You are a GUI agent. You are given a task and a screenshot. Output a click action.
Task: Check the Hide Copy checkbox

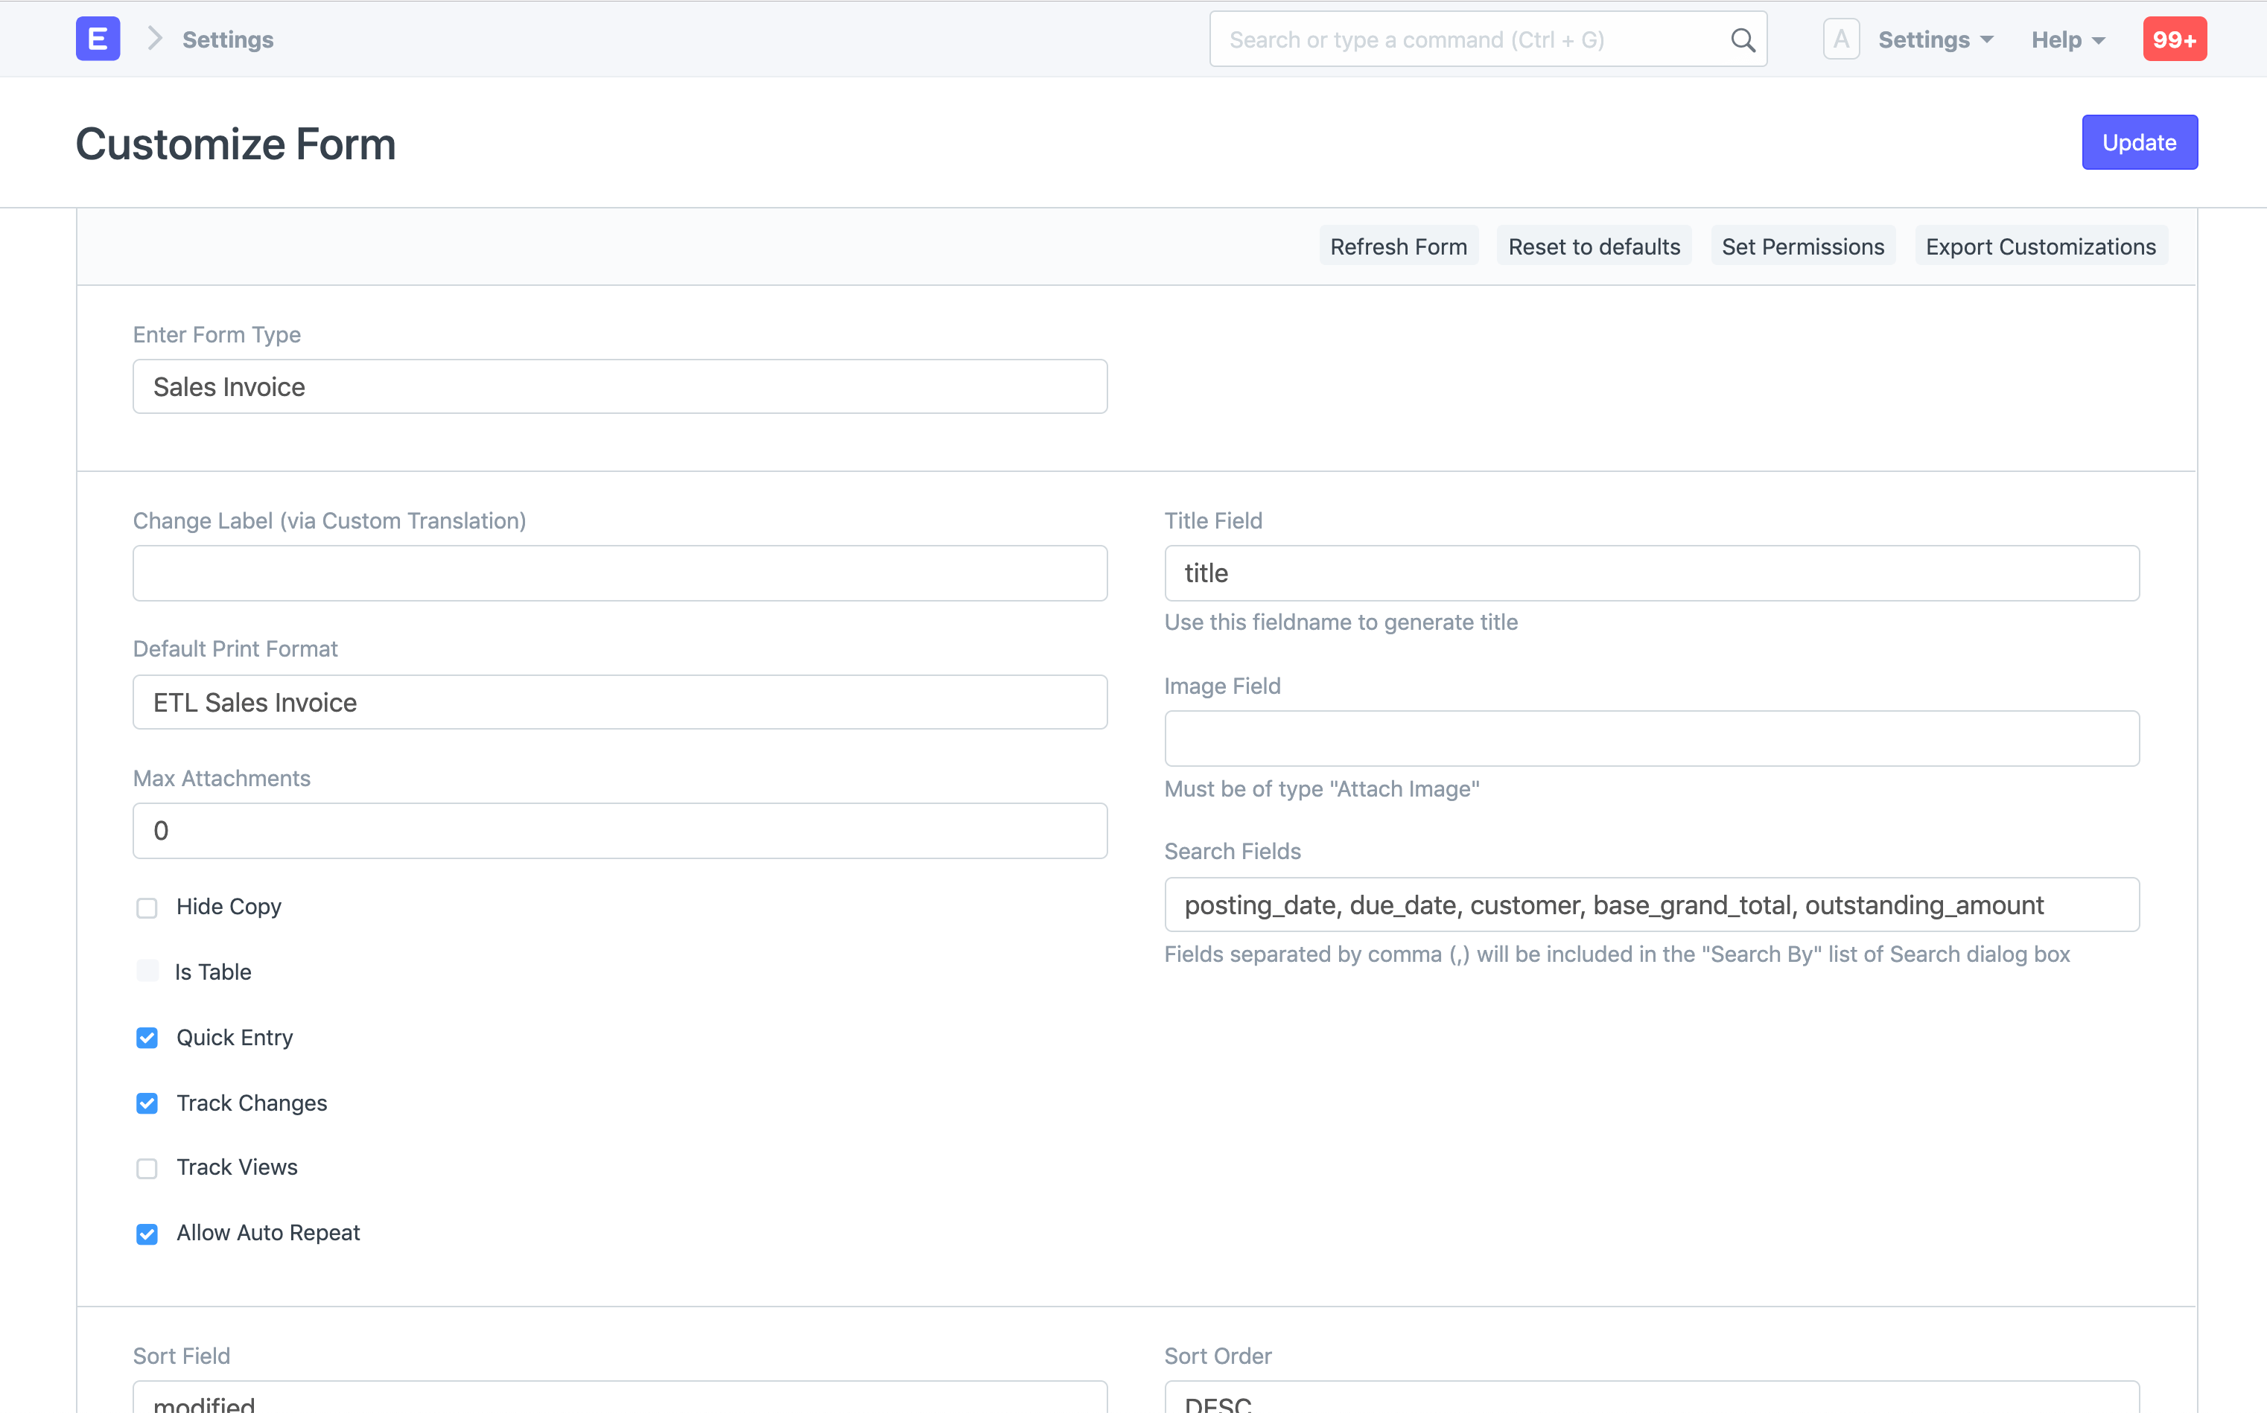[147, 907]
